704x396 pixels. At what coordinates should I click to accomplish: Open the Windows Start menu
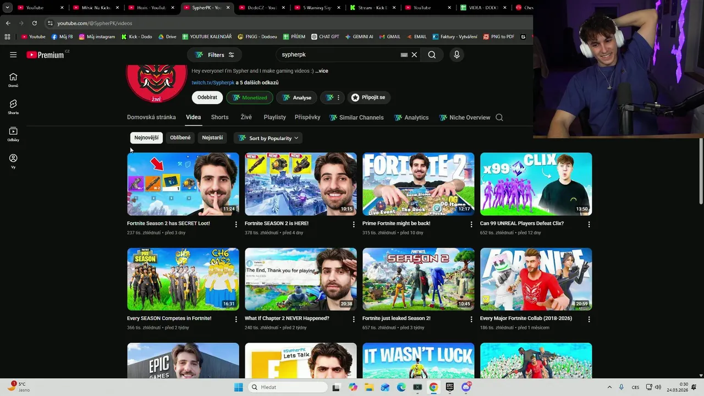[238, 387]
